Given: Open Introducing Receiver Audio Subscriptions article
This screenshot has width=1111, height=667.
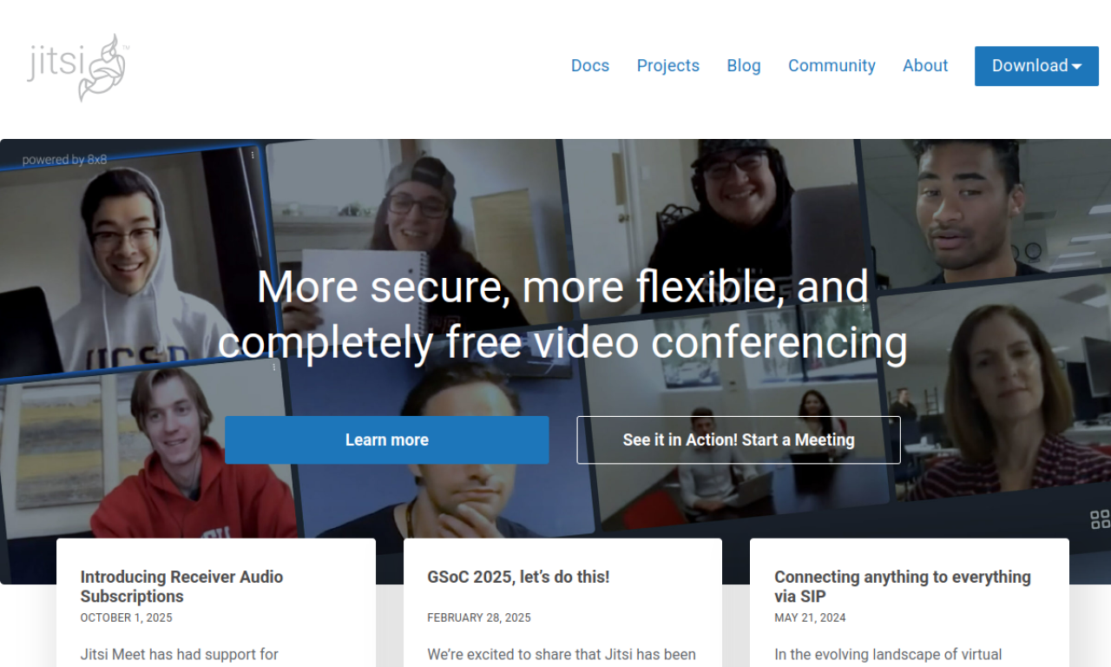Looking at the screenshot, I should [181, 586].
